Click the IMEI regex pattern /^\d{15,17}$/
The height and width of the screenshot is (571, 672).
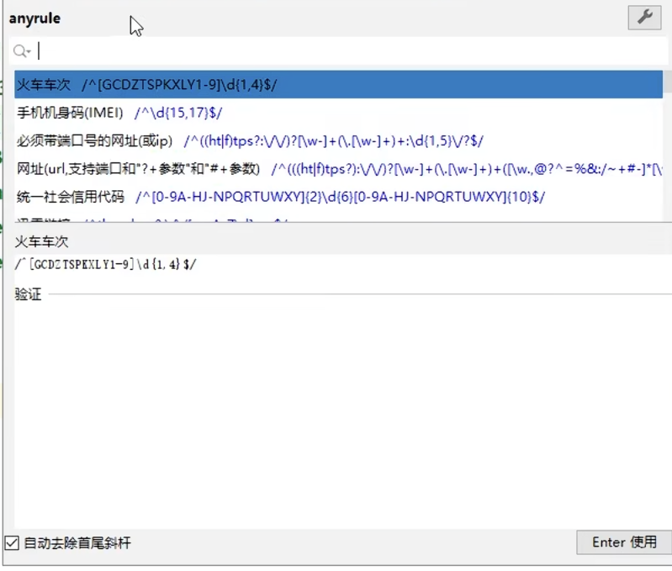click(x=178, y=113)
